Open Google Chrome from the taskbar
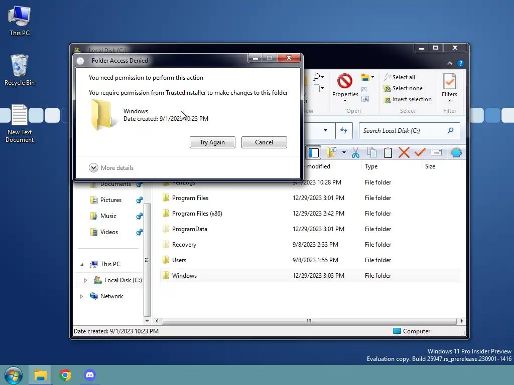514x385 pixels. (x=65, y=375)
